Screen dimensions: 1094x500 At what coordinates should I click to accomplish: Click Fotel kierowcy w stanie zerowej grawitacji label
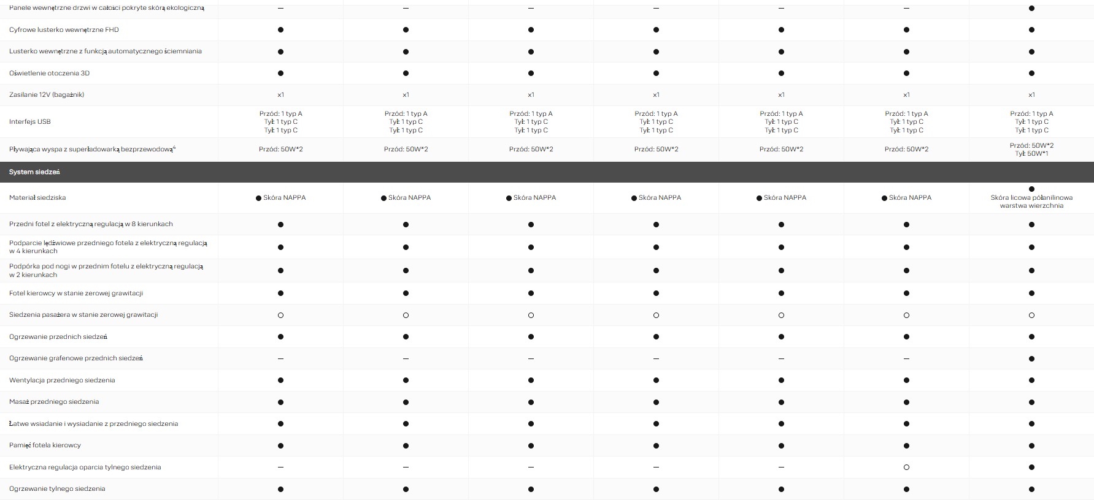76,293
